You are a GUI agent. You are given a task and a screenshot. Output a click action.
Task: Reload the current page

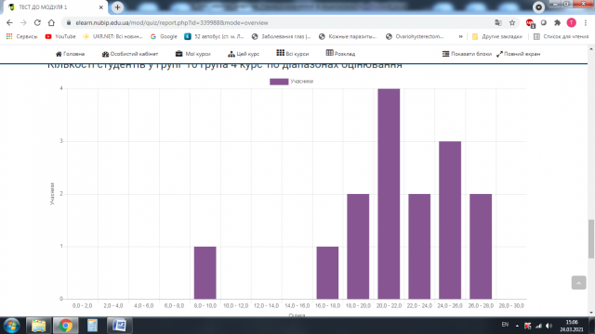37,22
